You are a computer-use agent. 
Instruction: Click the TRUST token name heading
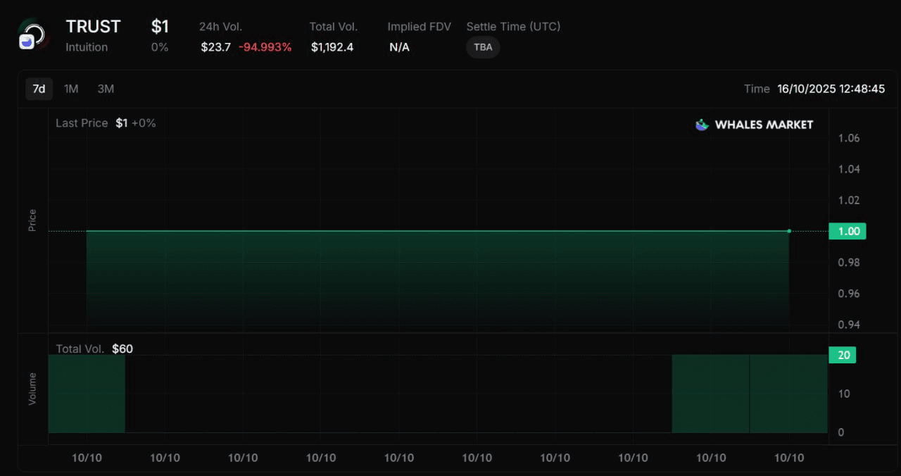pyautogui.click(x=93, y=27)
